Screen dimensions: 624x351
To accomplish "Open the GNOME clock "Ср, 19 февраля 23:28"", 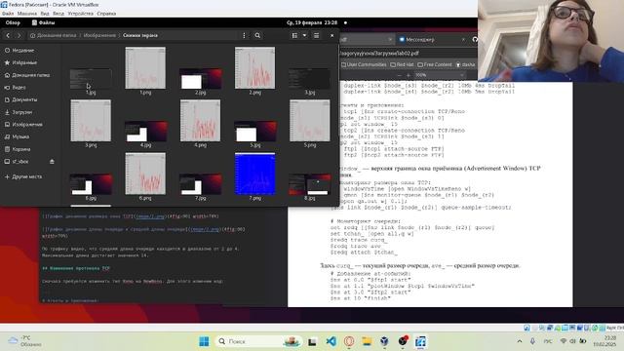I will tap(312, 22).
